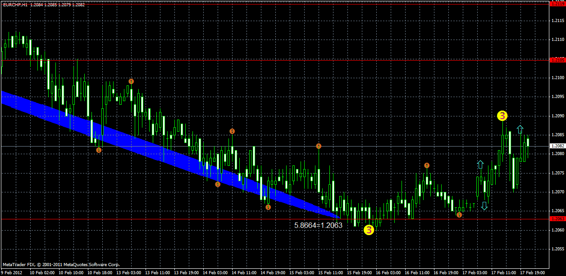Click the 9 Feb 2012 date axis label
The width and height of the screenshot is (566, 276).
11,272
